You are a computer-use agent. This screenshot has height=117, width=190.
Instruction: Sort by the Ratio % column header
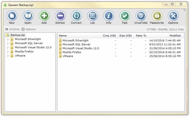coord(141,36)
